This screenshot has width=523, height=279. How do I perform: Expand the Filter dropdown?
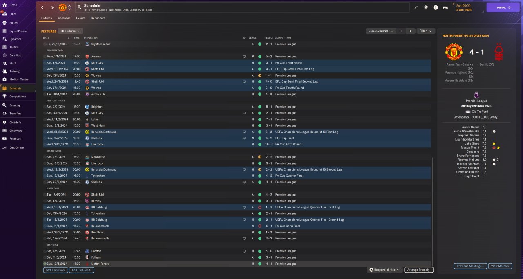coord(426,31)
